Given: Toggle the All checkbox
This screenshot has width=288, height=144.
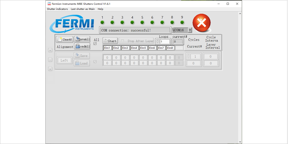Looking at the screenshot, I should click(95, 43).
